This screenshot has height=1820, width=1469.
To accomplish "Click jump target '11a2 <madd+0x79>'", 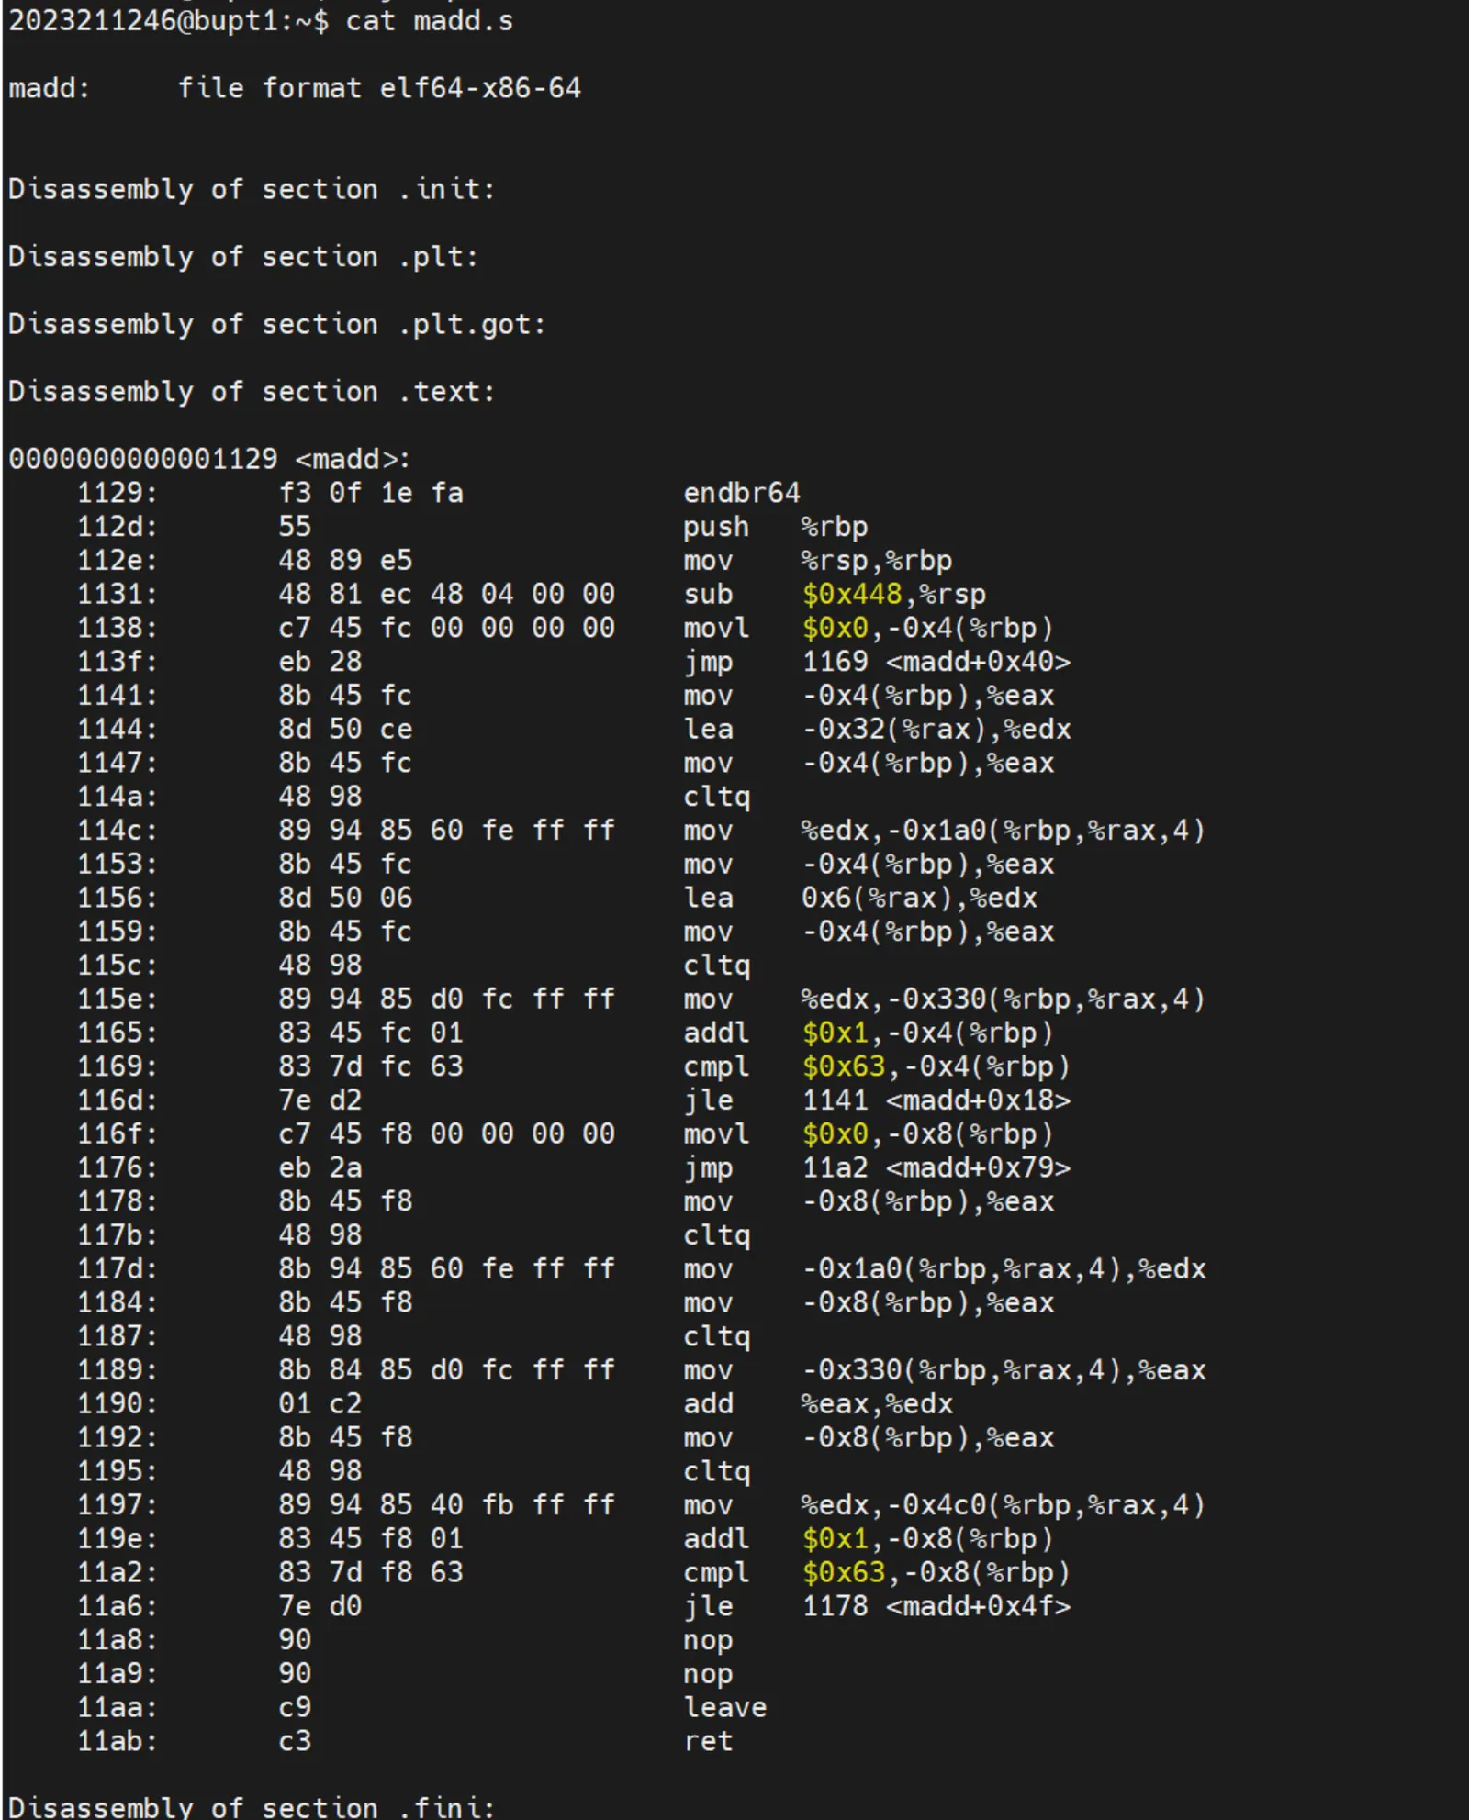I will coord(936,1167).
